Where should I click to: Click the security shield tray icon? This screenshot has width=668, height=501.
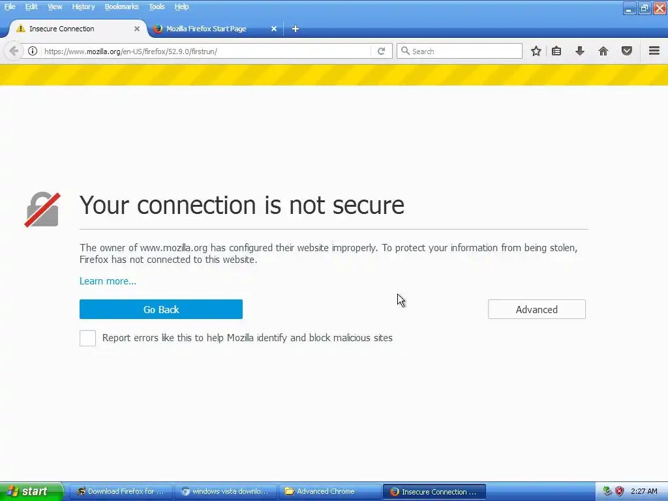(x=620, y=491)
